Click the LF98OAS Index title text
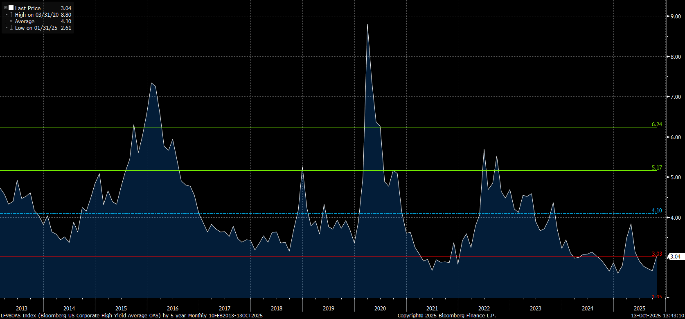Viewport: 685px width, 319px height. [18, 316]
